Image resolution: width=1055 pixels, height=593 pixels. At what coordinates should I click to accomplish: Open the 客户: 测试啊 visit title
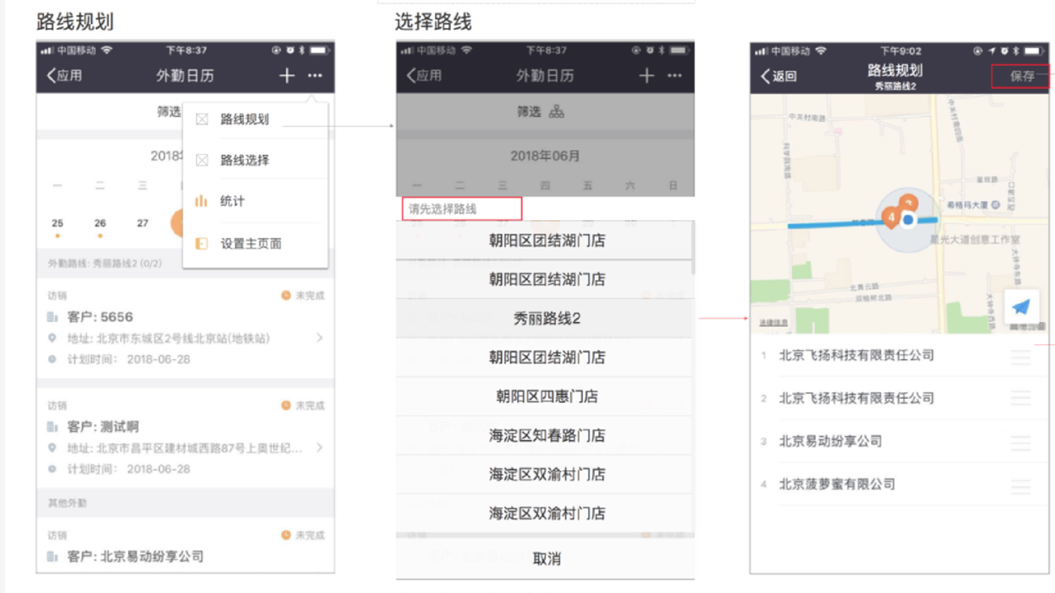pos(103,427)
